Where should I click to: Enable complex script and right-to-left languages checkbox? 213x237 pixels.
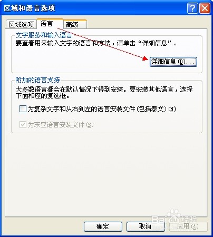point(23,109)
